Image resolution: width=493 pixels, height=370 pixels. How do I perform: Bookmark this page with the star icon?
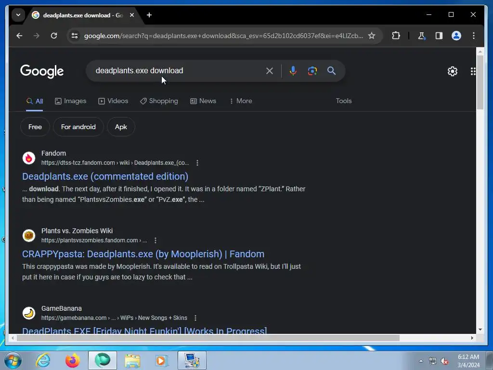pyautogui.click(x=372, y=36)
